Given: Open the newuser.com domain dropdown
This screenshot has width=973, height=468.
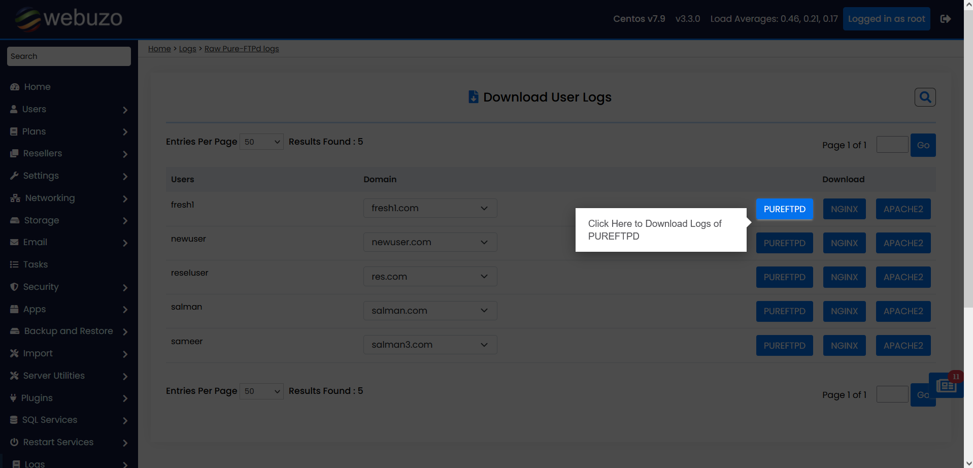Looking at the screenshot, I should click(x=430, y=242).
